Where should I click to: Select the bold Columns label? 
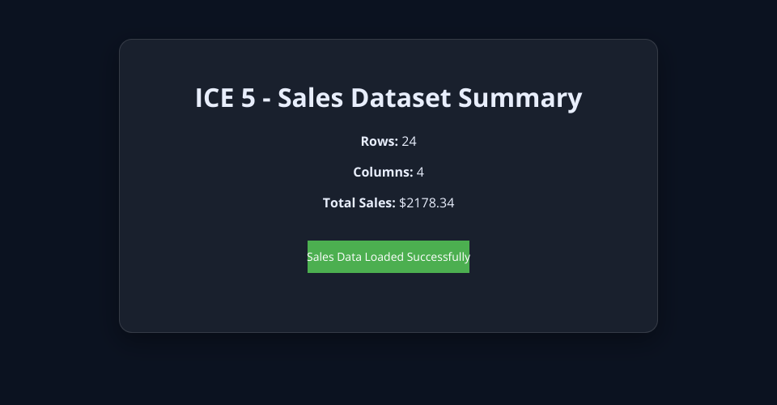tap(383, 173)
